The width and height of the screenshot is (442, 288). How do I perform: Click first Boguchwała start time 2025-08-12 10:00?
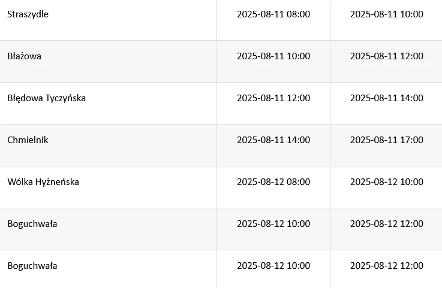click(273, 224)
